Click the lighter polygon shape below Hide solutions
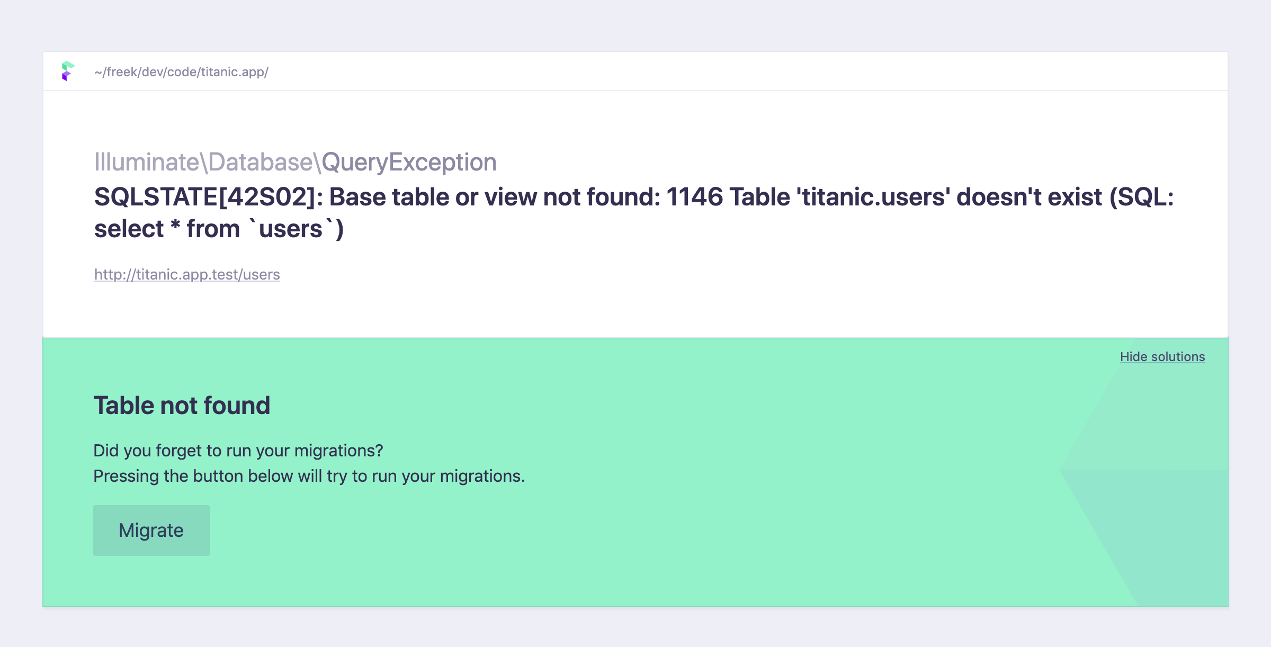Screen dimensions: 1271x647 [1165, 424]
